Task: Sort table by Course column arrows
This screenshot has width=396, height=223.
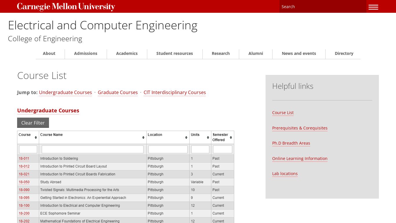Action: [x=36, y=137]
